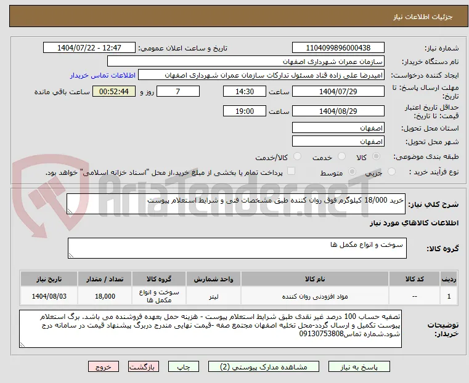This screenshot has height=383, width=469.
Task: Click the resize handle of شرح کلی نیاز textarea
Action: point(70,211)
